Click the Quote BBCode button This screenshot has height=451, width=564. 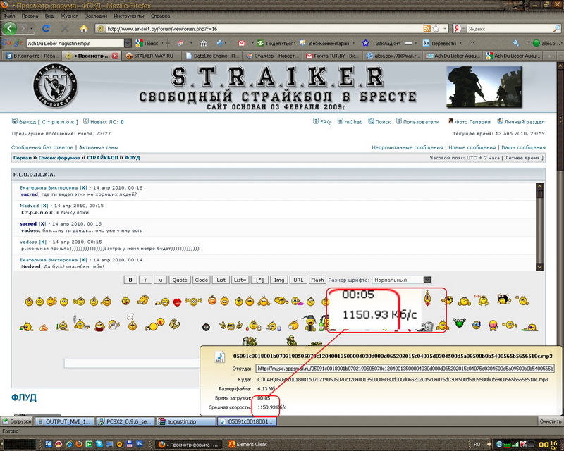(x=180, y=280)
